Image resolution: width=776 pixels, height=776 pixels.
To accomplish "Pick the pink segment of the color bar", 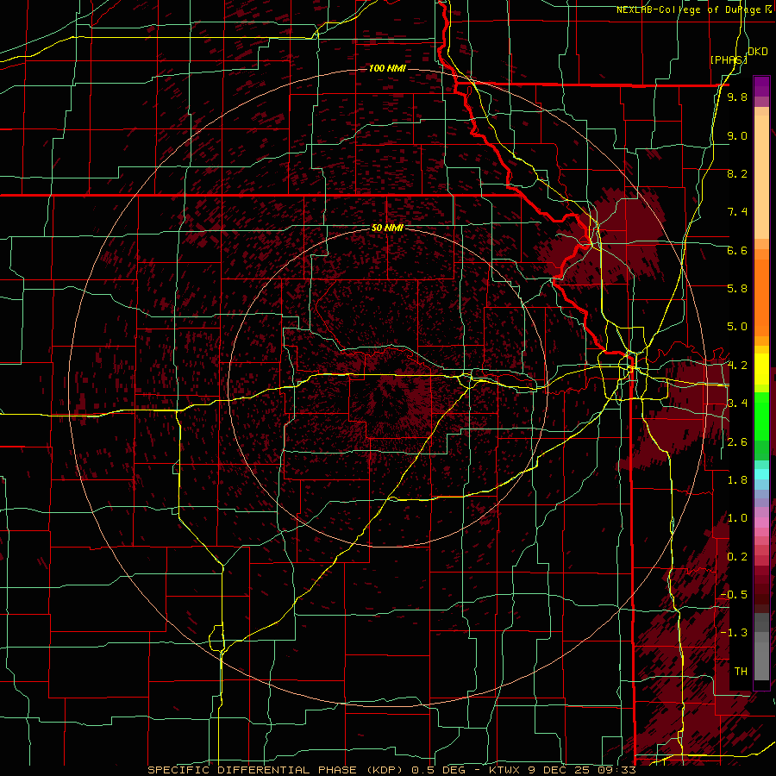I will [761, 523].
